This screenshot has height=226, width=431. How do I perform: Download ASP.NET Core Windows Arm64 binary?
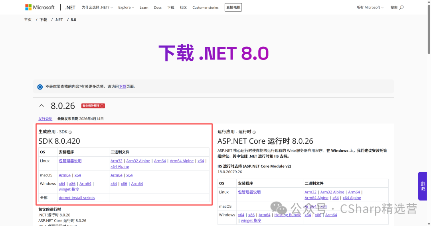point(331,215)
